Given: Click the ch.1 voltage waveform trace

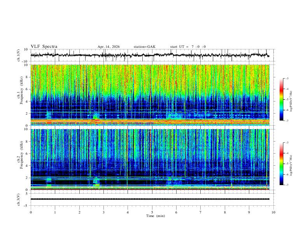Looking at the screenshot, I should tap(150, 55).
